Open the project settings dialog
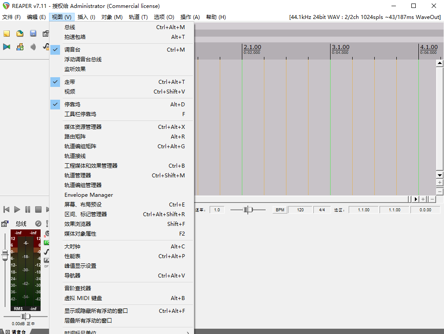This screenshot has width=444, height=334. 46,34
